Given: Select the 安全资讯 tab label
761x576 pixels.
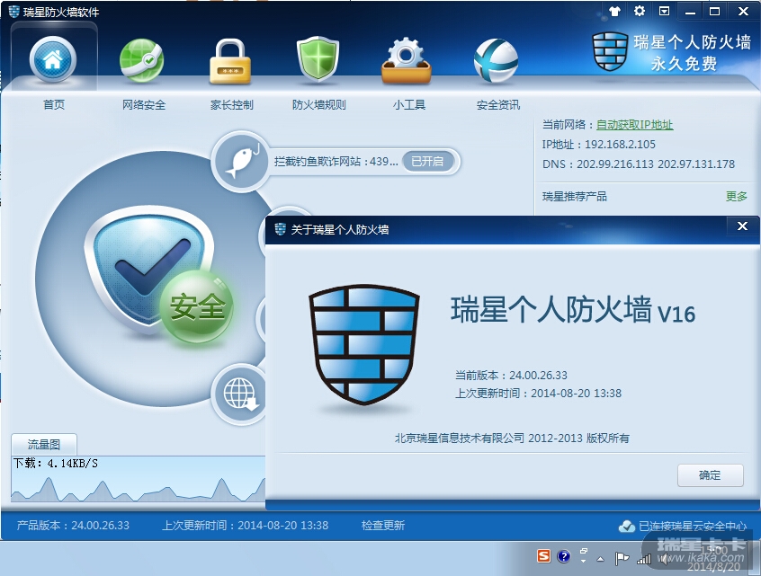Looking at the screenshot, I should (x=498, y=104).
